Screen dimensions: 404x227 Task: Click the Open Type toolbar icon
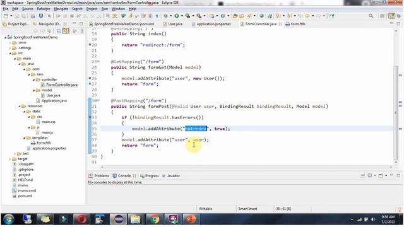coord(235,16)
